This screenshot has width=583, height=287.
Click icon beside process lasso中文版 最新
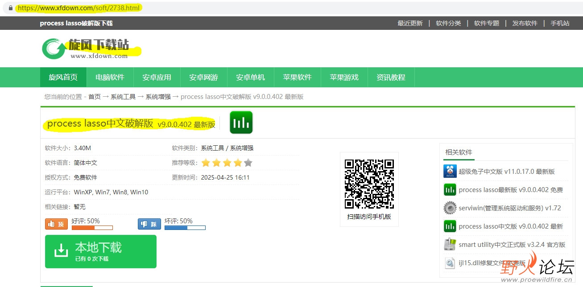pyautogui.click(x=450, y=226)
